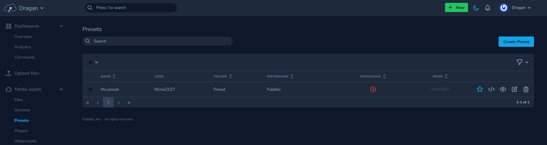
Task: Open the notifications bell
Action: pos(488,8)
